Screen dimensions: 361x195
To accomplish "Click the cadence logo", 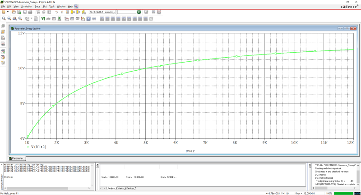I will 349,6.
